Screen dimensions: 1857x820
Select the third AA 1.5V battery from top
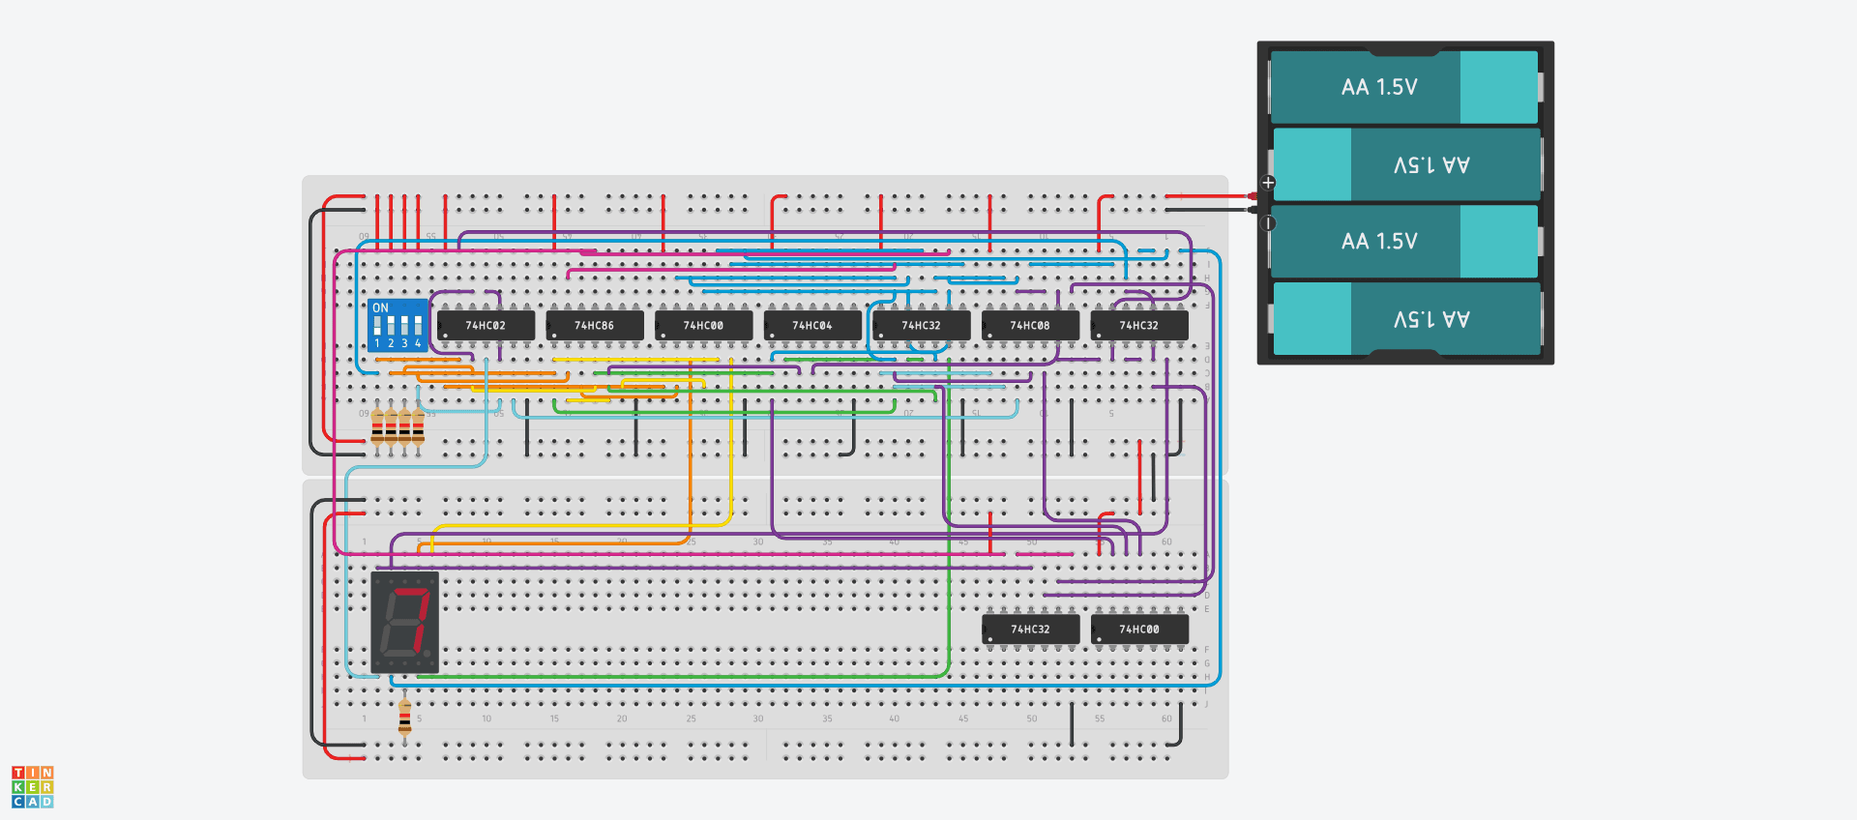(1404, 241)
